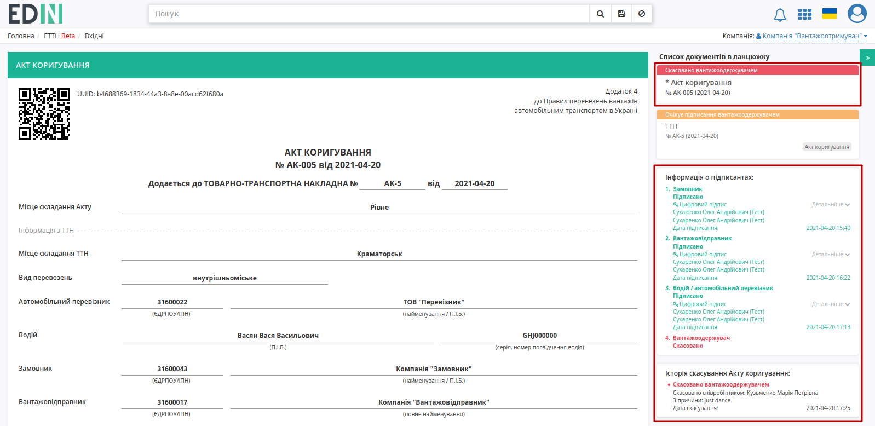875x426 pixels.
Task: Click the search magnifier icon
Action: (x=600, y=14)
